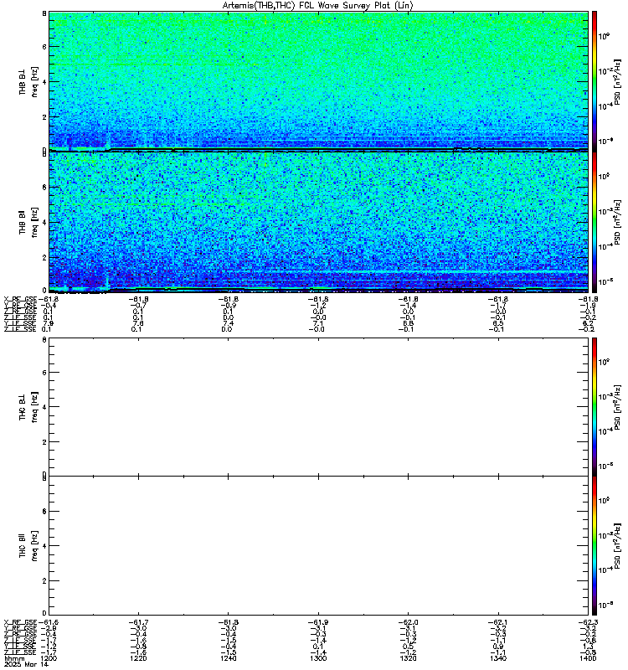Screen dimensions: 628x670
Task: Click the color bar beside THB B-perpendicular panel
Action: pyautogui.click(x=595, y=81)
